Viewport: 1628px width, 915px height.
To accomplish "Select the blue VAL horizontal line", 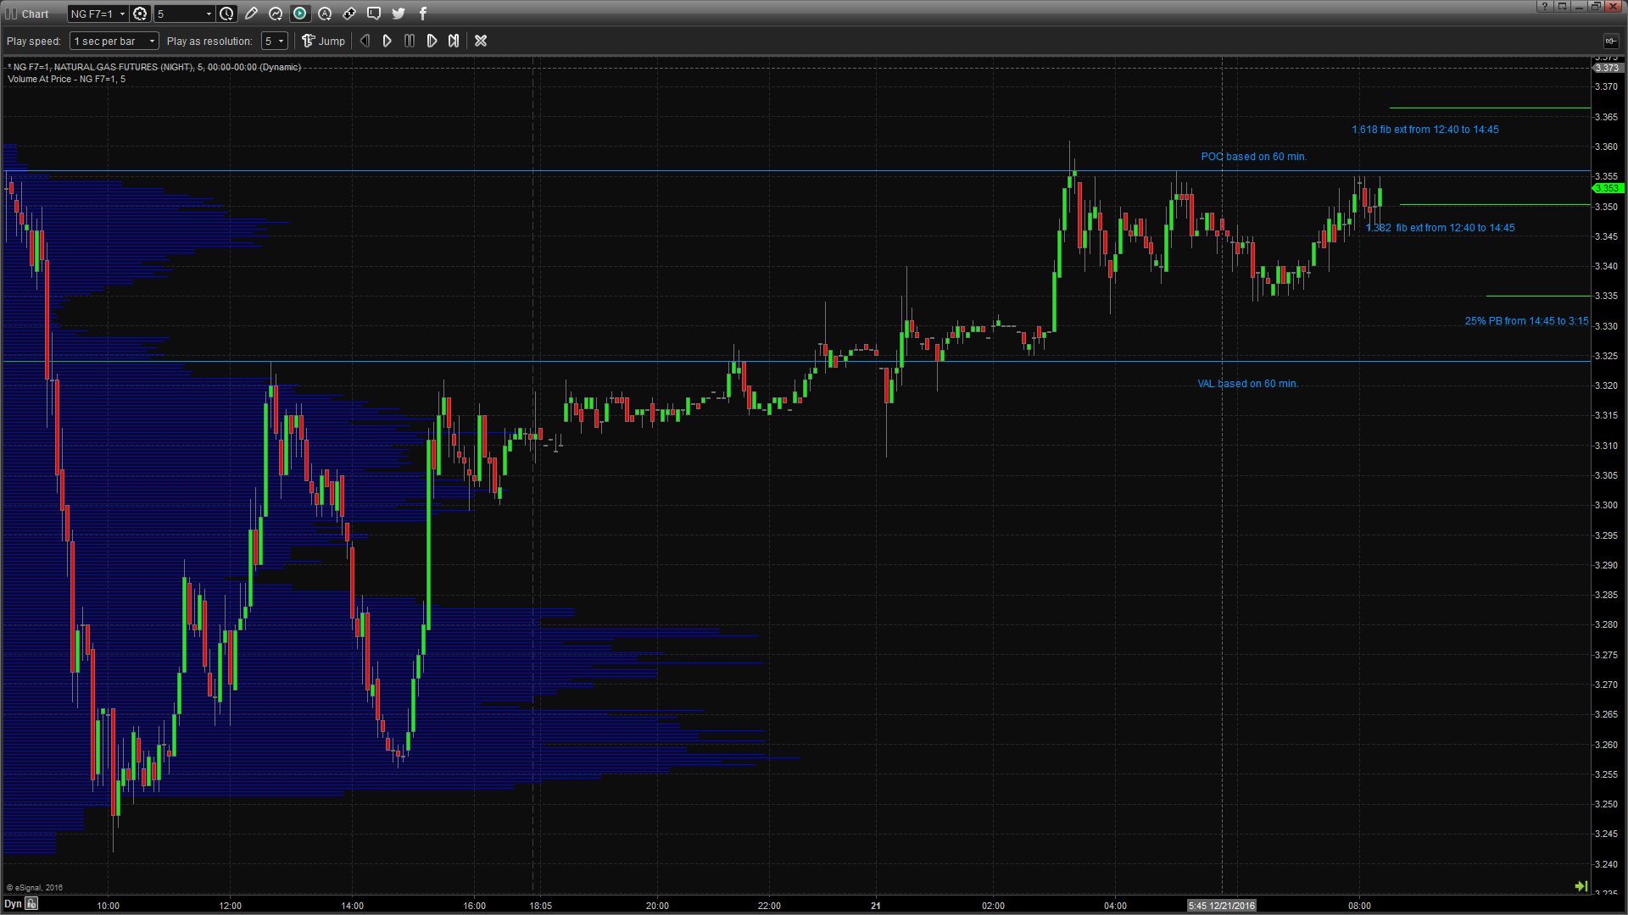I will 797,362.
